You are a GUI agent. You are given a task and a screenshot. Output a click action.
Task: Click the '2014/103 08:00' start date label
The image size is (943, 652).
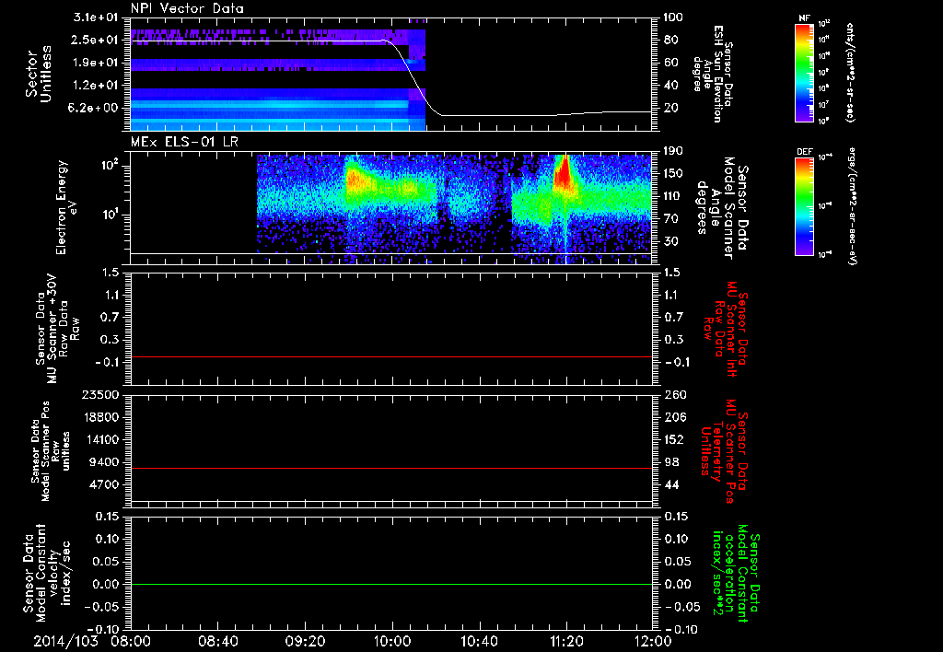pyautogui.click(x=91, y=641)
